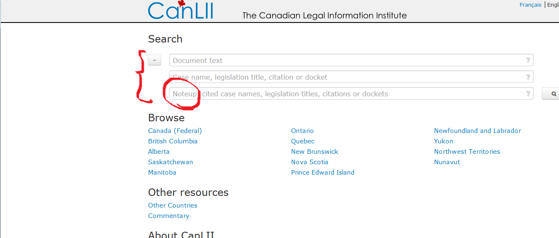Browse Saskatchewan jurisdiction
This screenshot has height=238, width=559.
click(171, 162)
